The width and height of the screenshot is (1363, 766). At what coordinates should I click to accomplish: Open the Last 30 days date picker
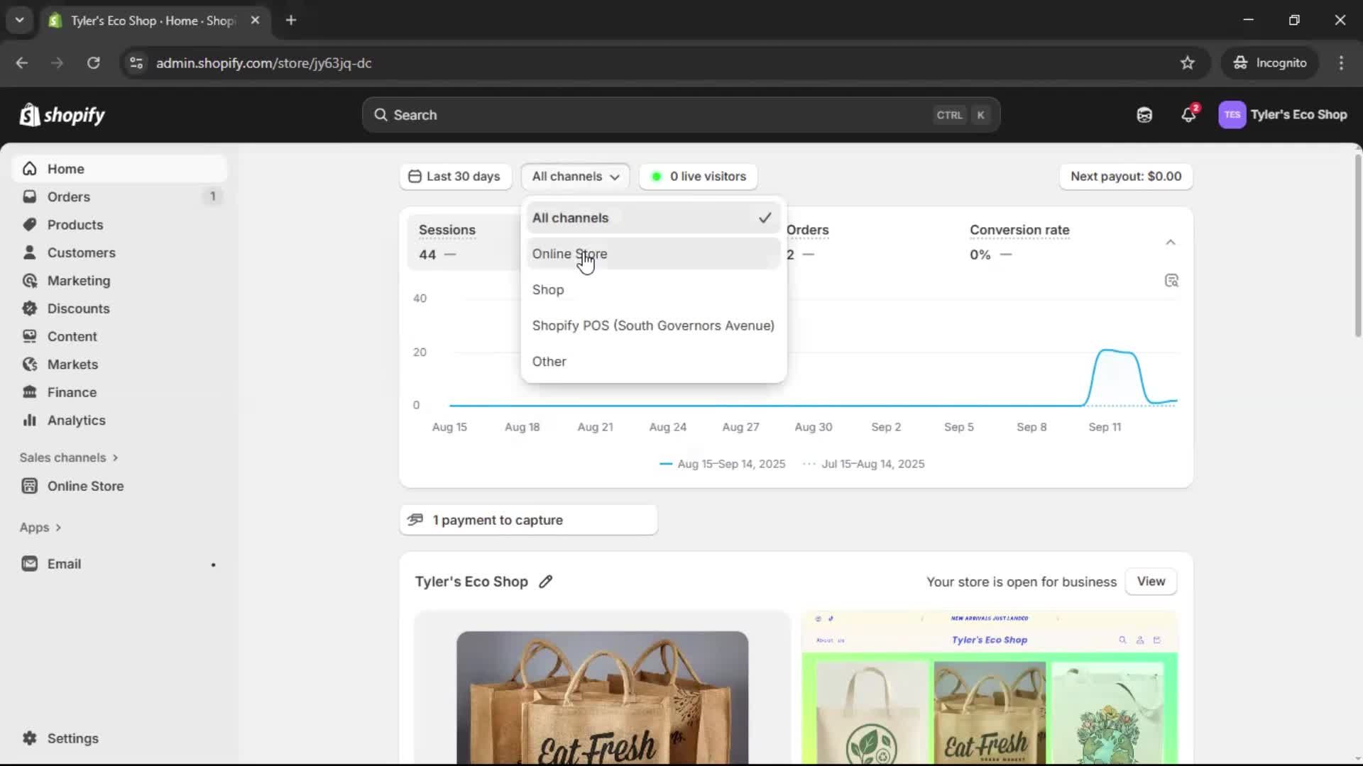tap(455, 177)
